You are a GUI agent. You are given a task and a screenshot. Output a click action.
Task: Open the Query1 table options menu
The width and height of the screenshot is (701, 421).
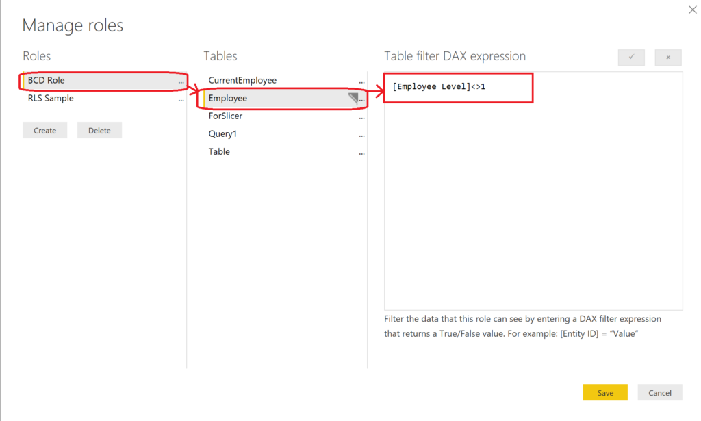361,134
